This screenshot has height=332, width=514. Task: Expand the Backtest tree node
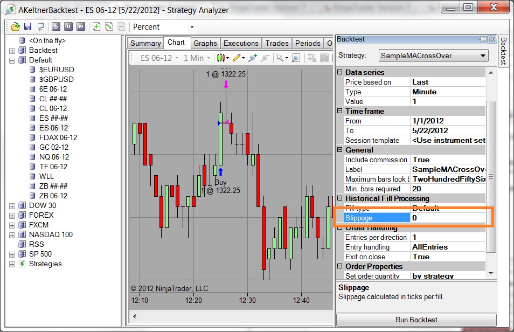point(12,51)
